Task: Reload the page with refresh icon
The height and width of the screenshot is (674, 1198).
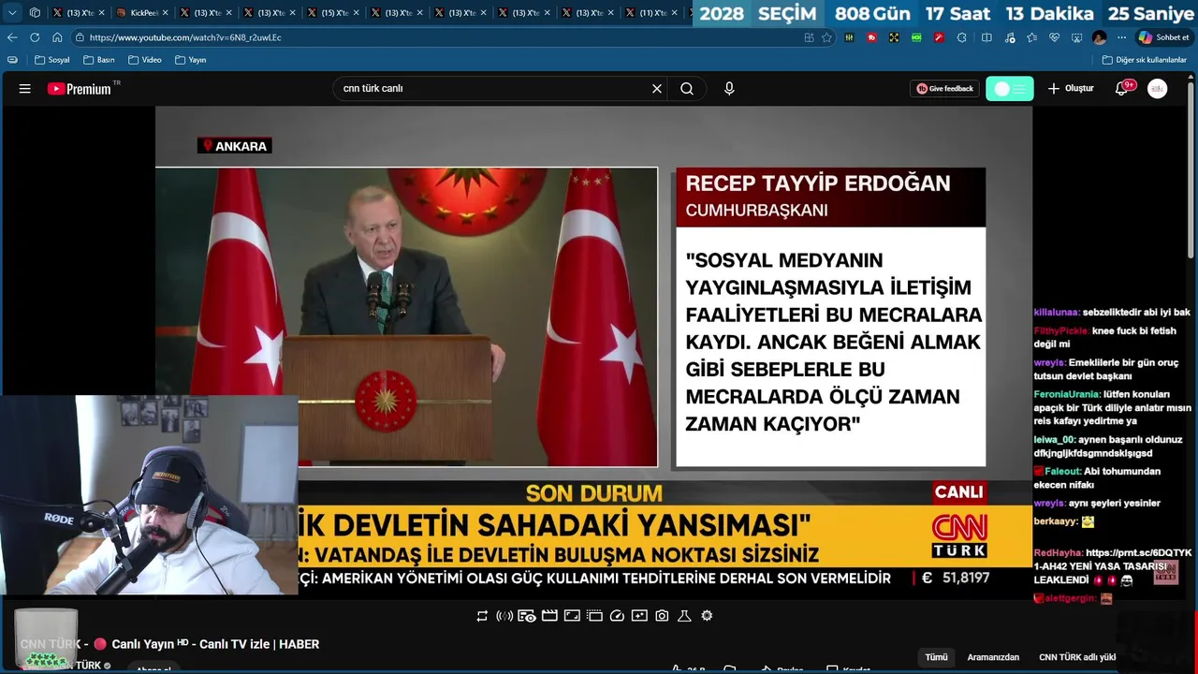Action: (x=35, y=37)
